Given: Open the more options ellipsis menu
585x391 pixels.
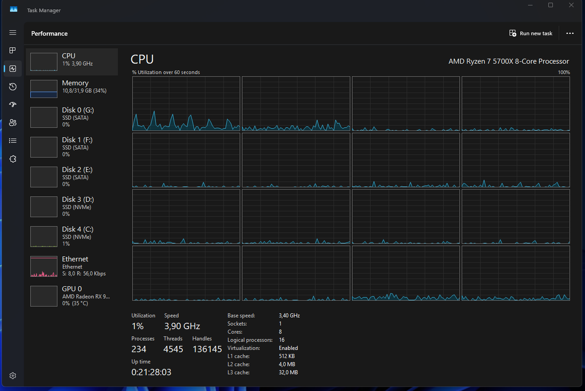Looking at the screenshot, I should pyautogui.click(x=569, y=33).
